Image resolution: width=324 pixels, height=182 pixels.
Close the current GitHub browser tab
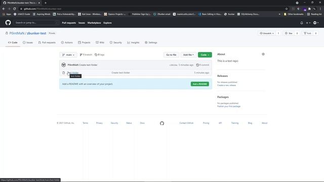click(39, 3)
